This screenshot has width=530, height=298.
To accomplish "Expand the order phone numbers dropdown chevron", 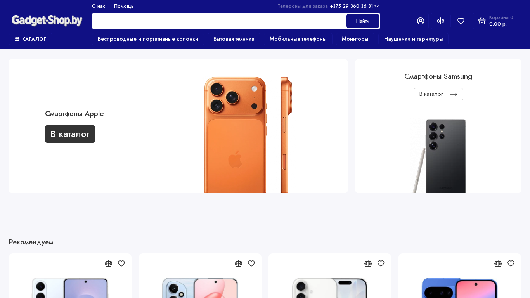I will coord(376,6).
